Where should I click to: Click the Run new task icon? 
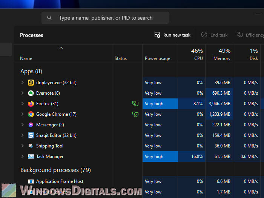point(157,35)
